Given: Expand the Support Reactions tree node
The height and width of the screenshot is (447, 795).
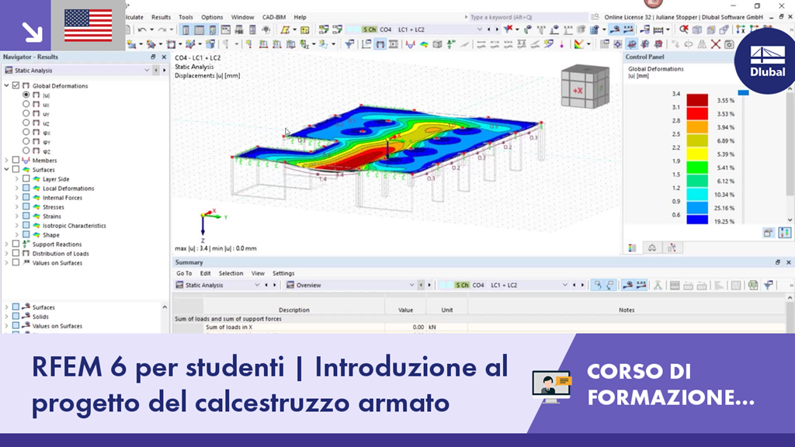Looking at the screenshot, I should 6,244.
